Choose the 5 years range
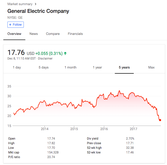 tap(124, 67)
